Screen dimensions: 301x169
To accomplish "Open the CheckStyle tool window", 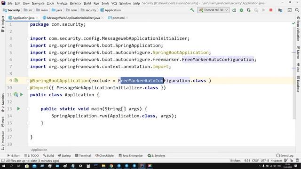I will [x=104, y=155].
